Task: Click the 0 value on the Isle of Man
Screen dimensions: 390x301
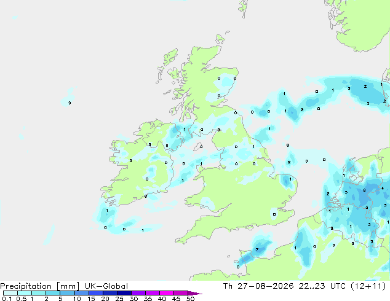Action: click(x=202, y=147)
